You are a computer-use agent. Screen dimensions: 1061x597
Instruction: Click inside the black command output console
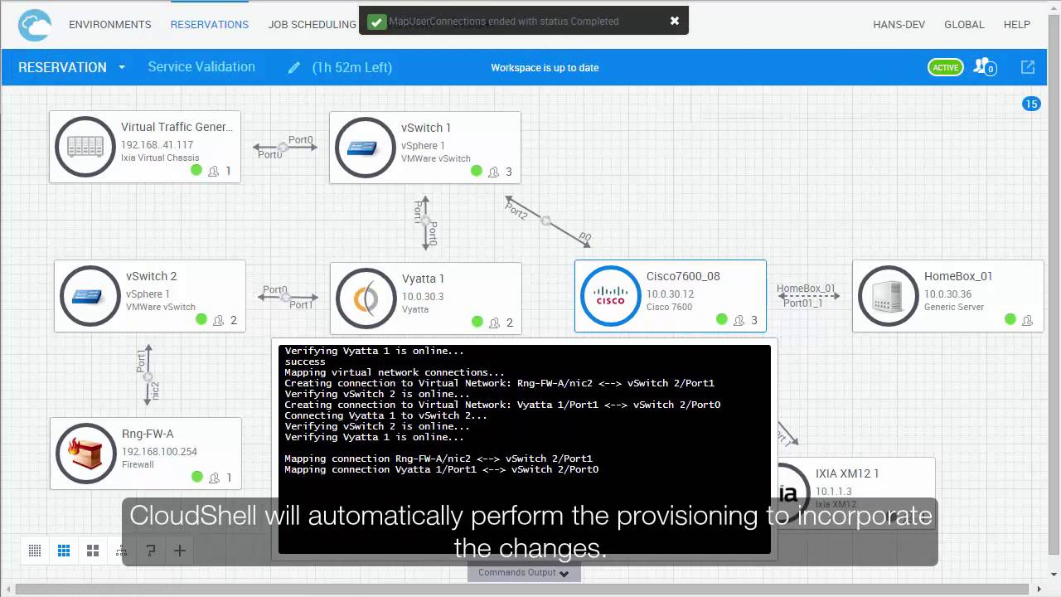[x=525, y=449]
